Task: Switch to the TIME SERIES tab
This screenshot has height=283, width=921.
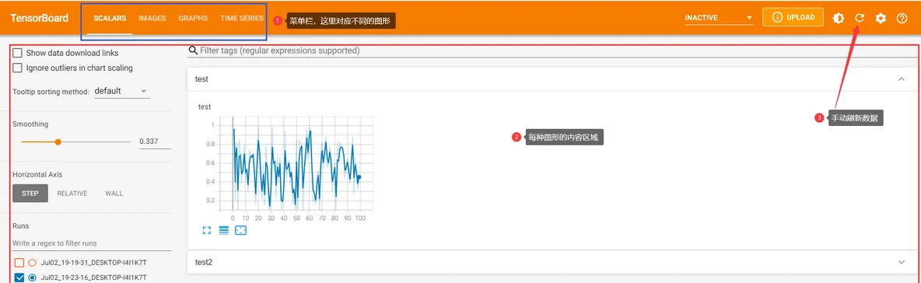Action: [242, 18]
